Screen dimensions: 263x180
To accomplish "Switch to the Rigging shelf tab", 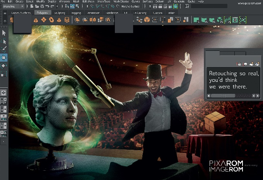I will tap(76, 13).
